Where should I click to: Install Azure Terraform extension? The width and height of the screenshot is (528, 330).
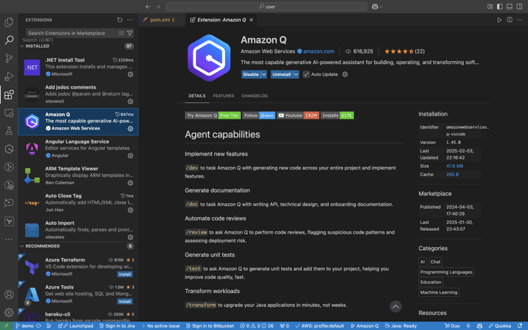[x=125, y=274]
